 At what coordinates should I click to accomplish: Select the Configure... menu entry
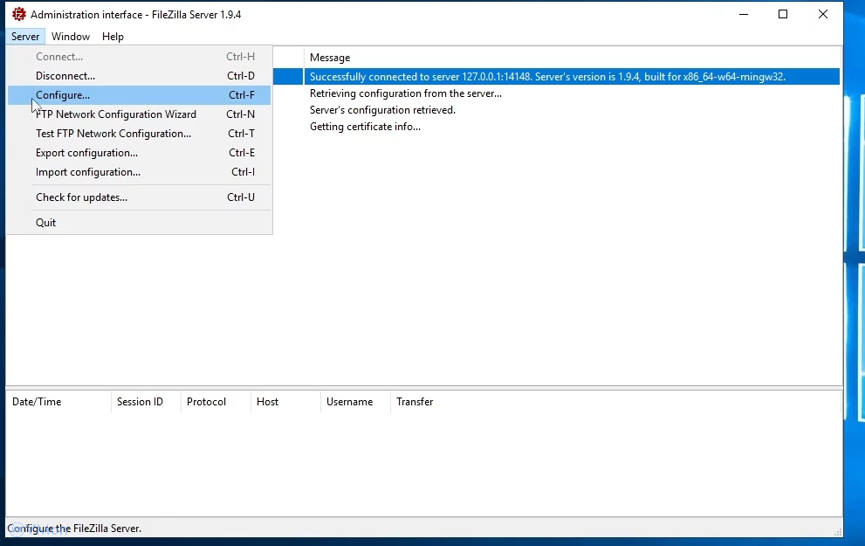tap(63, 95)
